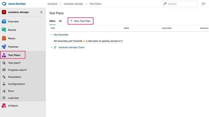The width and height of the screenshot is (209, 117).
Task: Click the Test plans* sub-item icon
Action: tap(4, 63)
